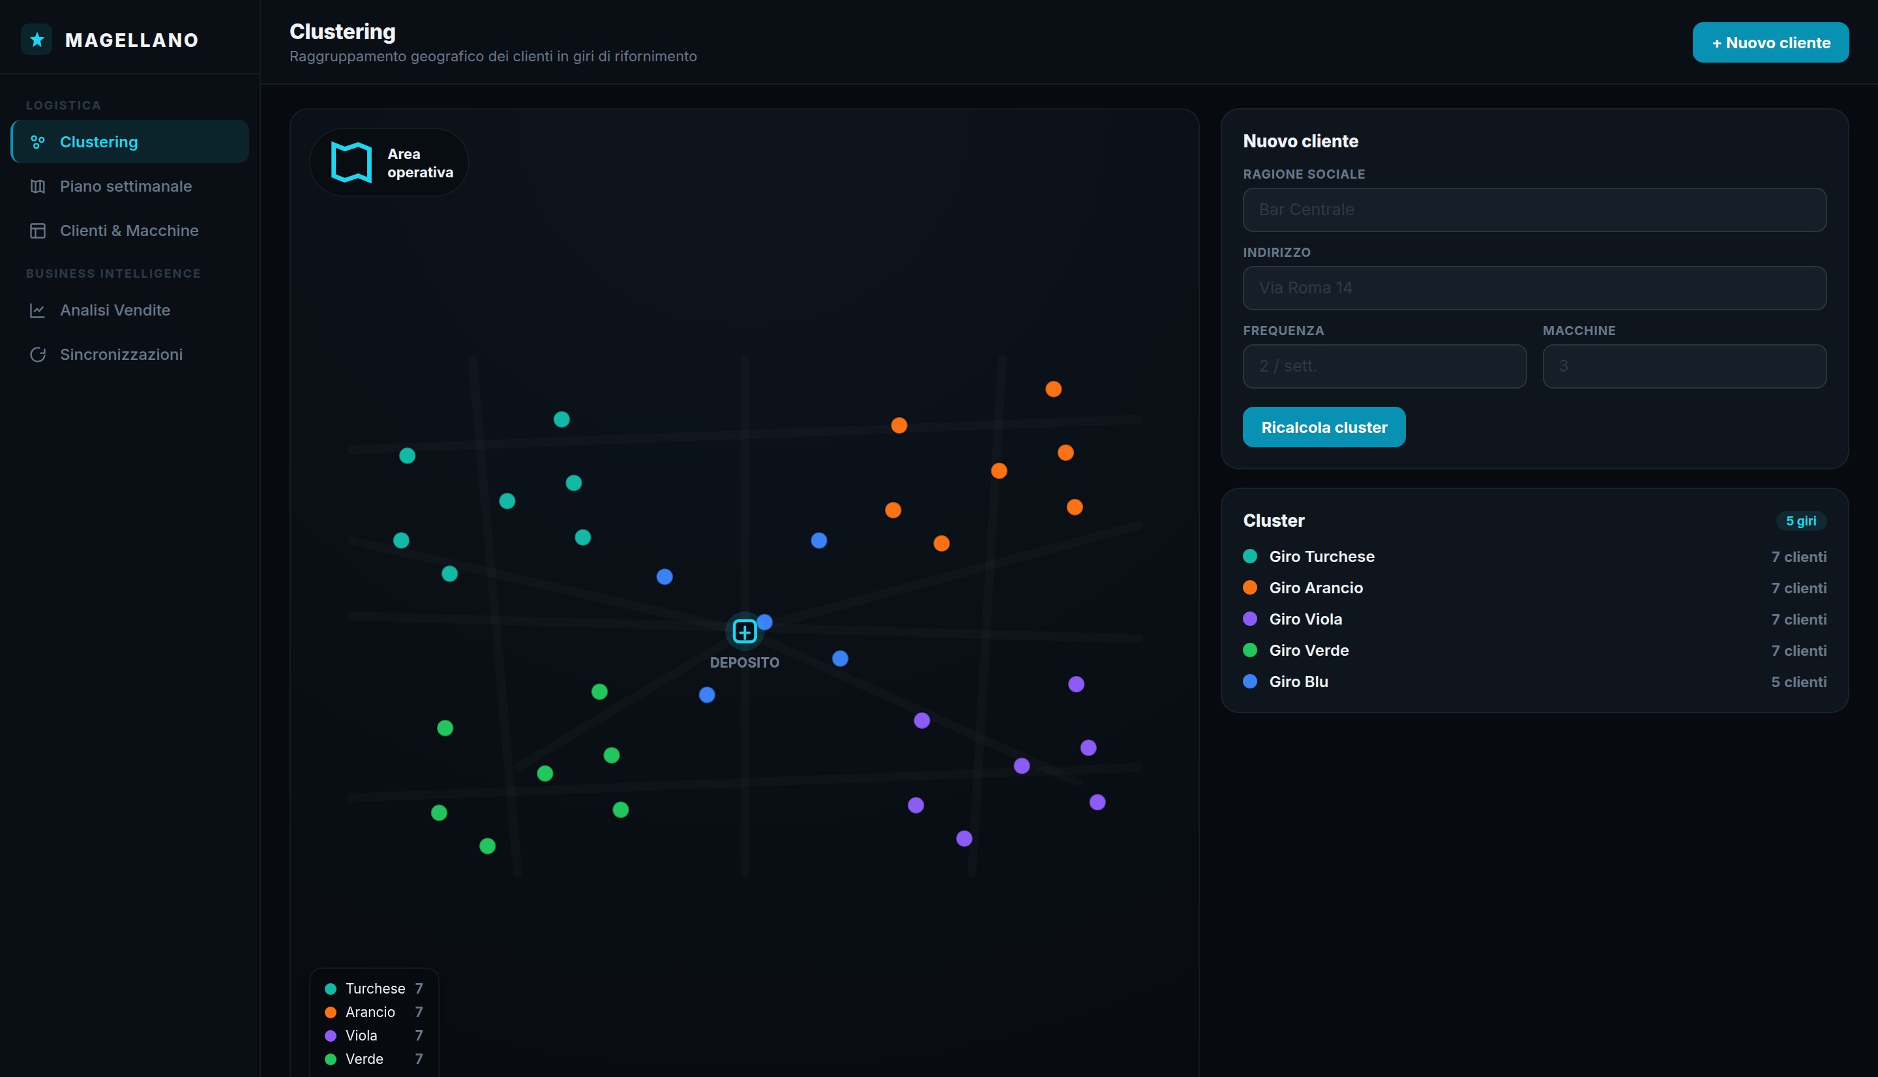The height and width of the screenshot is (1077, 1878).
Task: Click the topmost orange client dot on map
Action: 1053,389
